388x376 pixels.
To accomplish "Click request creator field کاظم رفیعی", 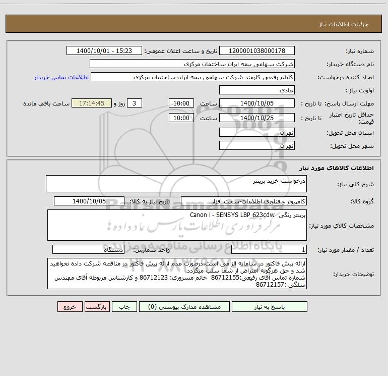I will click(192, 77).
